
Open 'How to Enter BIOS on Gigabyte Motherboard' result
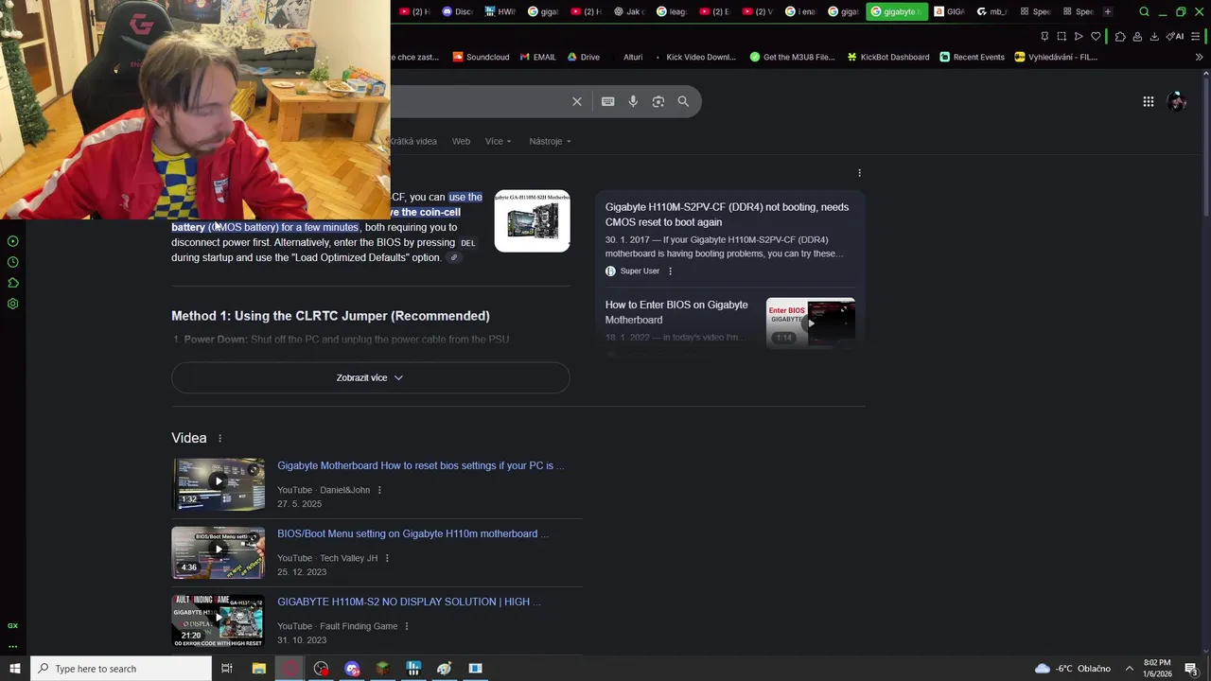tap(676, 312)
